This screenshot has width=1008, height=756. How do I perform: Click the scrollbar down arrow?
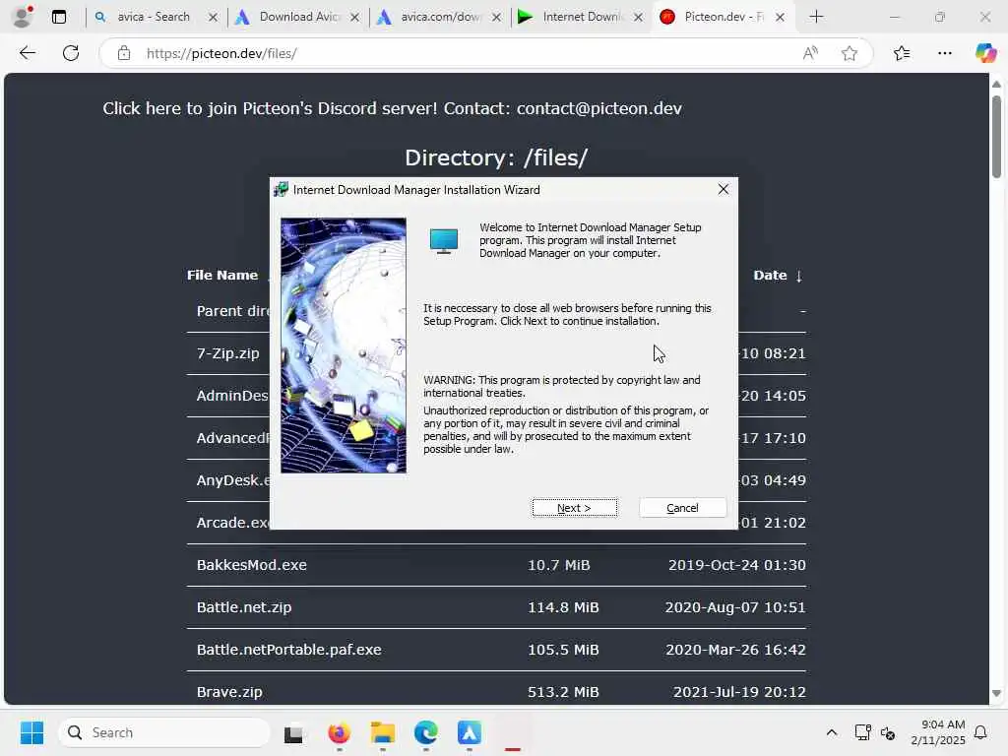point(996,694)
